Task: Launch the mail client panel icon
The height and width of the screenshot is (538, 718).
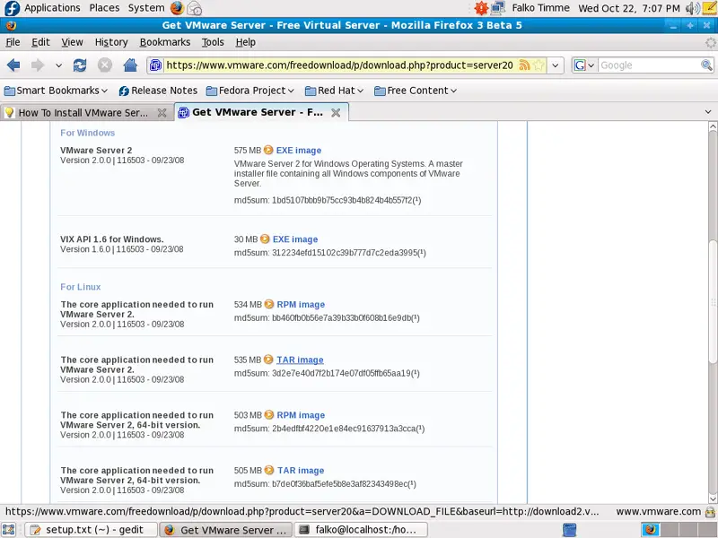Action: (x=195, y=8)
